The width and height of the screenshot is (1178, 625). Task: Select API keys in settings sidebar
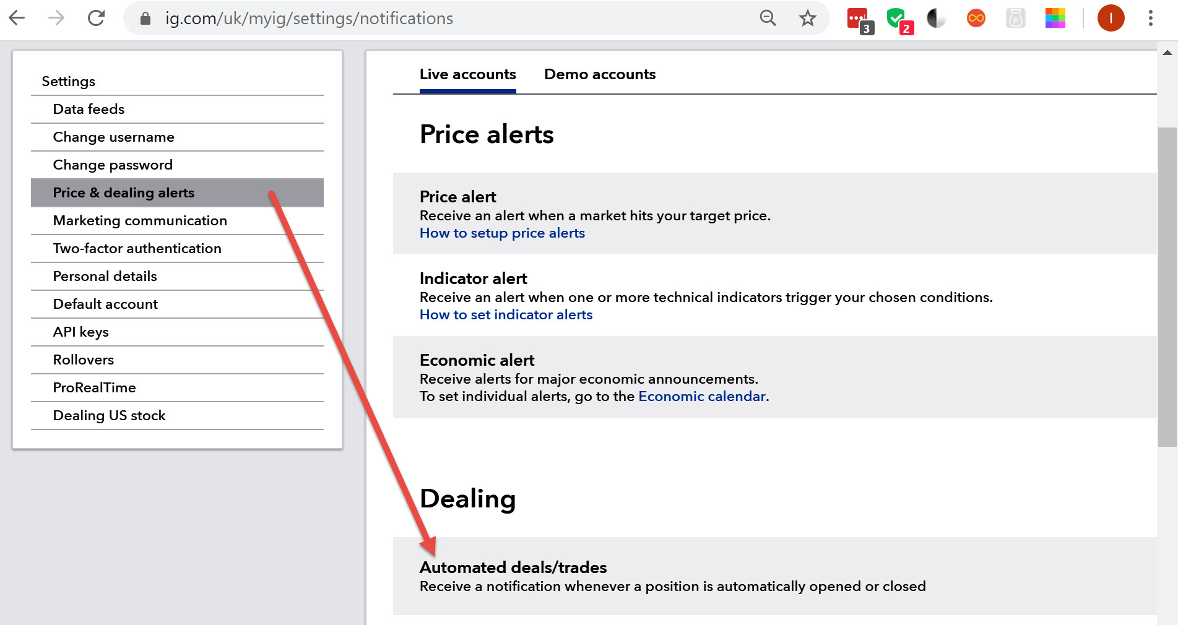(x=81, y=332)
